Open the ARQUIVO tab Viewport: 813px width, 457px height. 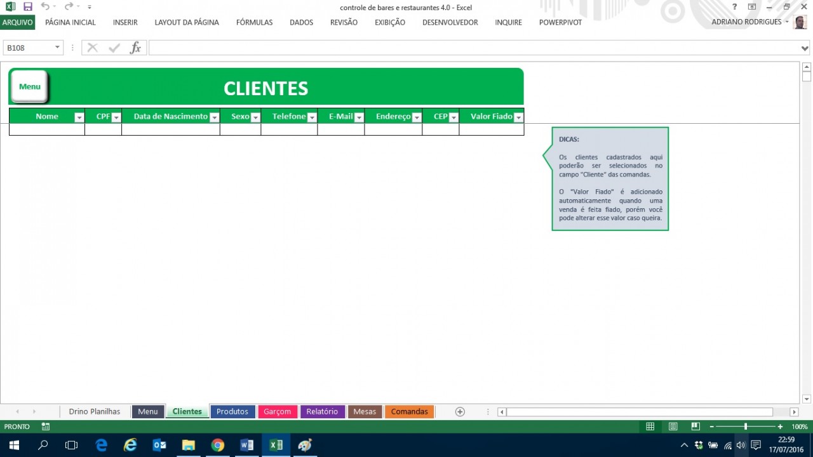[17, 22]
